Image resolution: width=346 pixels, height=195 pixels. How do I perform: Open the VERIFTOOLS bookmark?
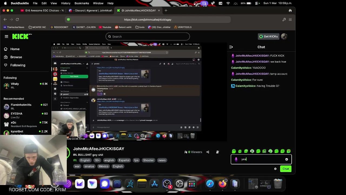183,27
